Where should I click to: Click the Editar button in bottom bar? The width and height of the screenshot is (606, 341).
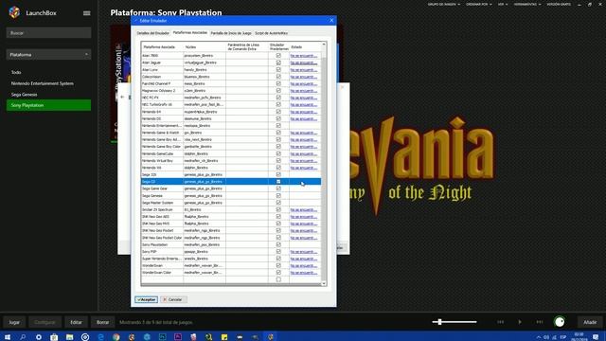[x=76, y=322]
